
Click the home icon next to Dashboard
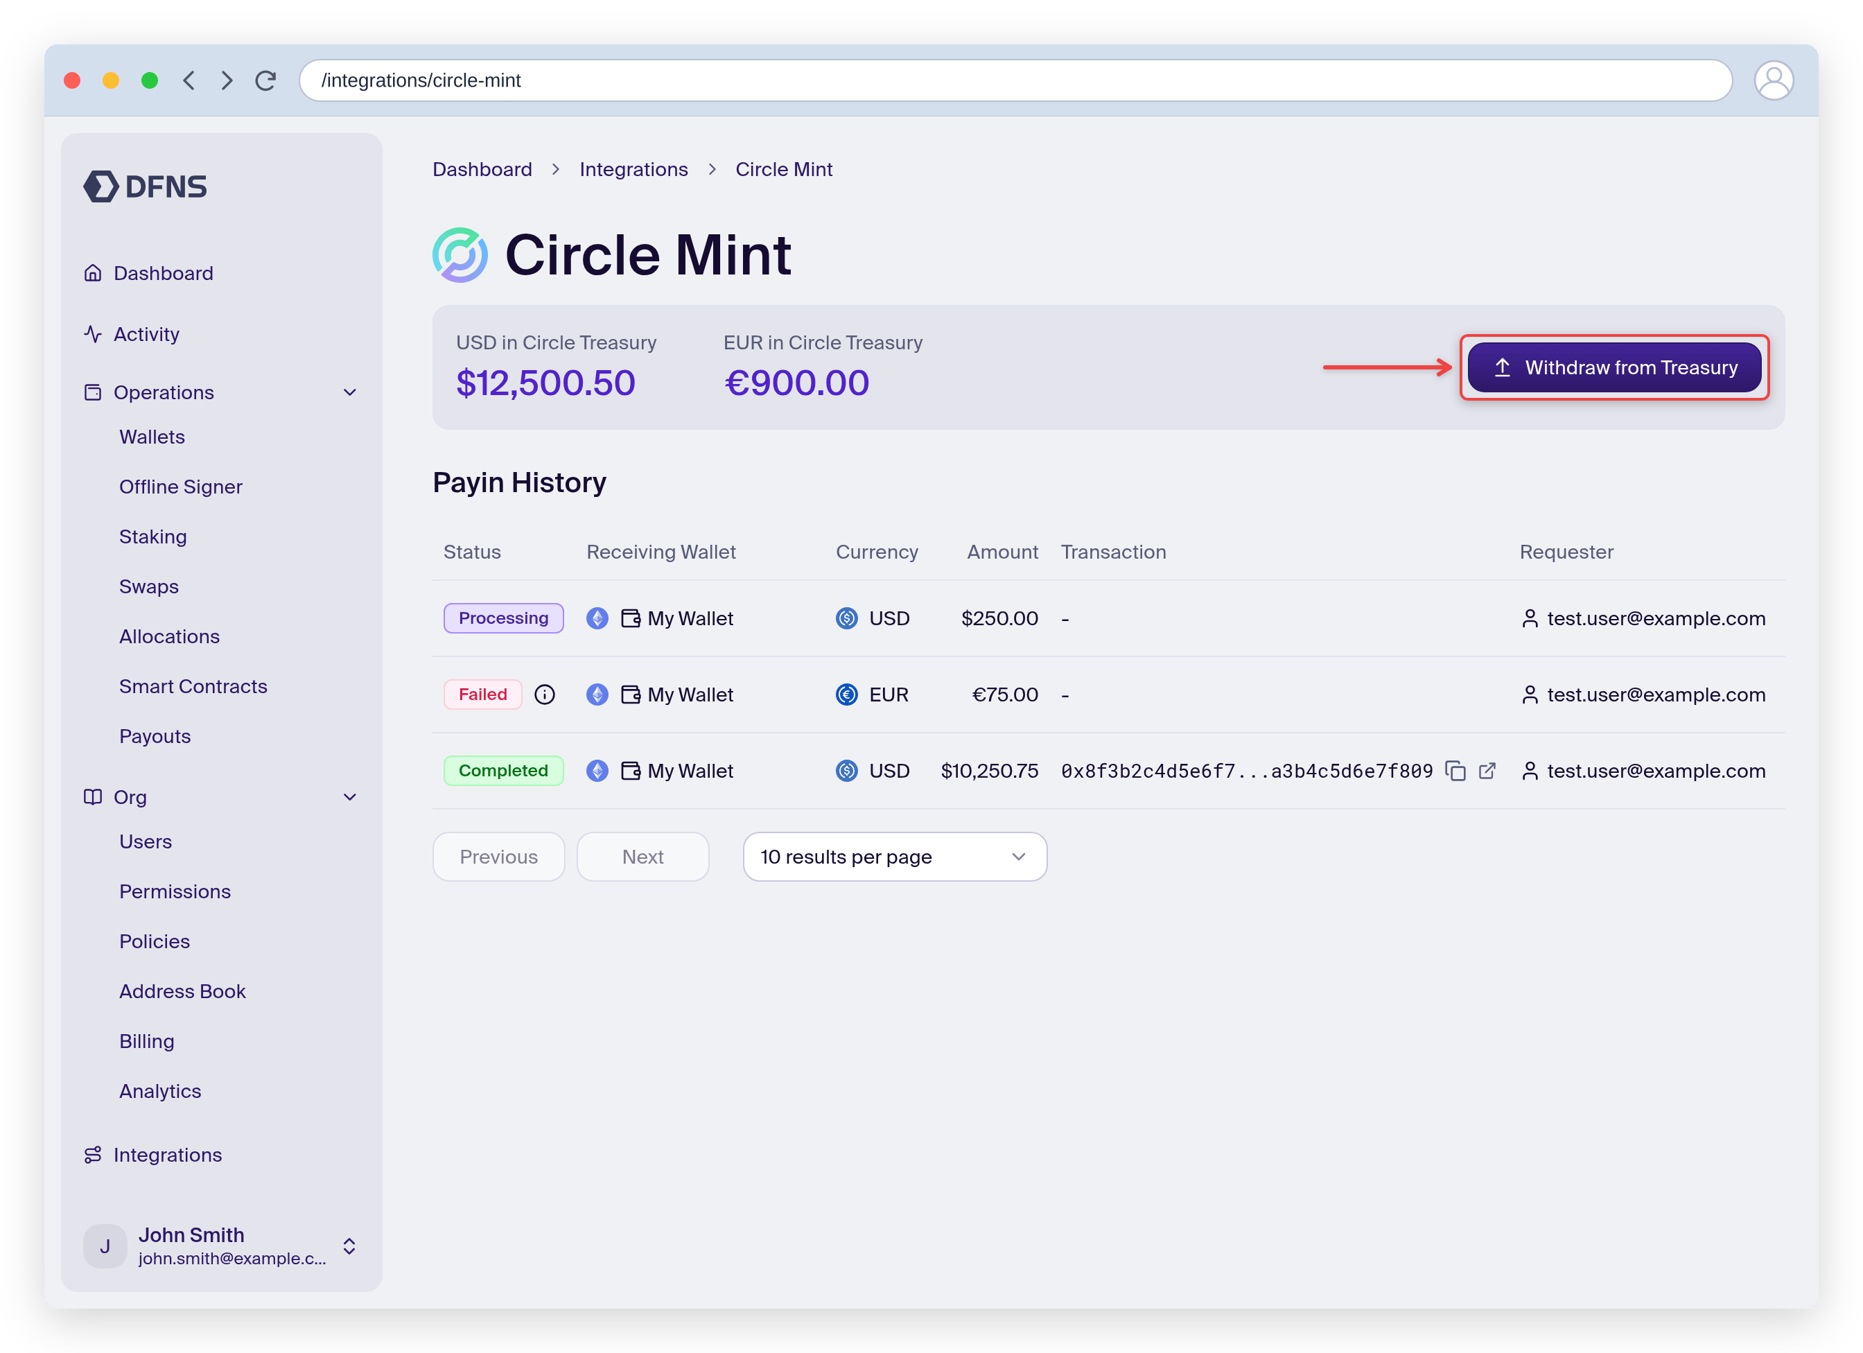(x=93, y=272)
